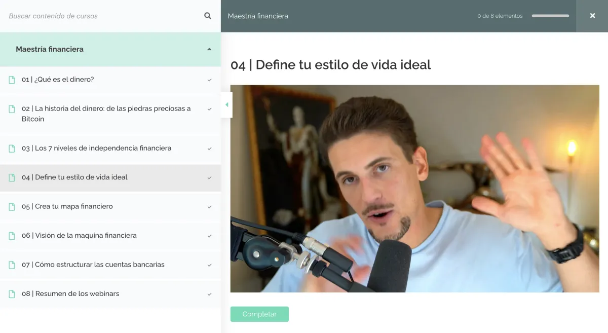Click document icon beside lesson 06
608x333 pixels.
tap(12, 236)
